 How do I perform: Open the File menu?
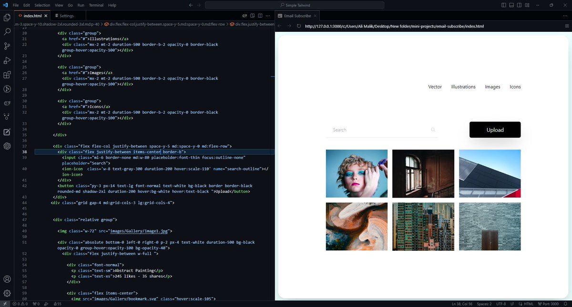click(16, 5)
